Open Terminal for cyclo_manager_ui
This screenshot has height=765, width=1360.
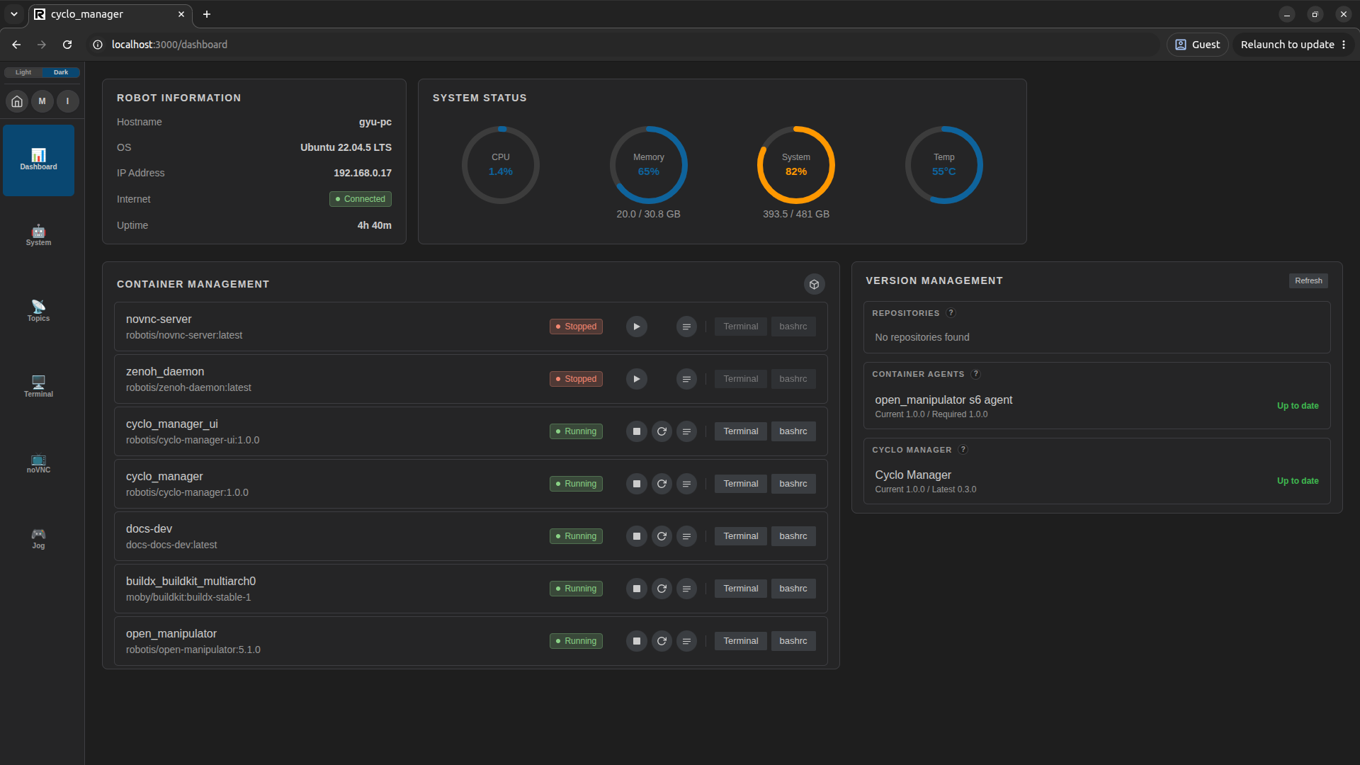(740, 431)
